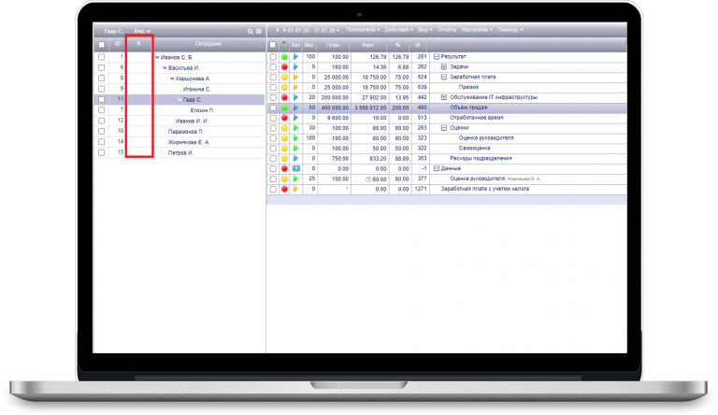Click blue type arrow in Расходы подразделения row
This screenshot has height=415, width=718.
coord(295,159)
